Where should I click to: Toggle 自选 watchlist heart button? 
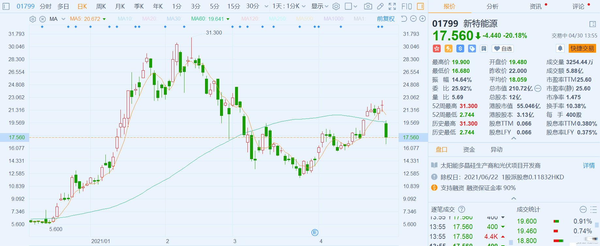(x=503, y=48)
